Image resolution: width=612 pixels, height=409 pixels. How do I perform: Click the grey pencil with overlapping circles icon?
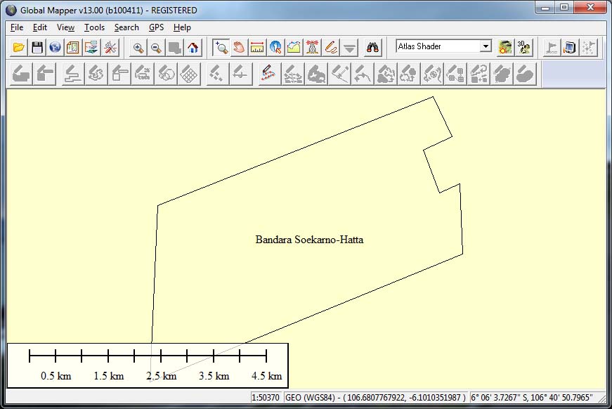pos(167,74)
